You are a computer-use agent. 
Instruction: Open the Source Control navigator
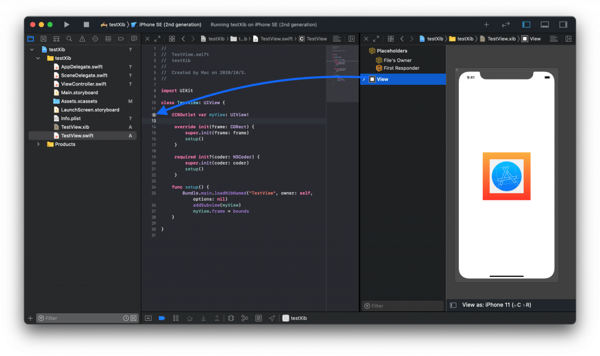tap(43, 39)
